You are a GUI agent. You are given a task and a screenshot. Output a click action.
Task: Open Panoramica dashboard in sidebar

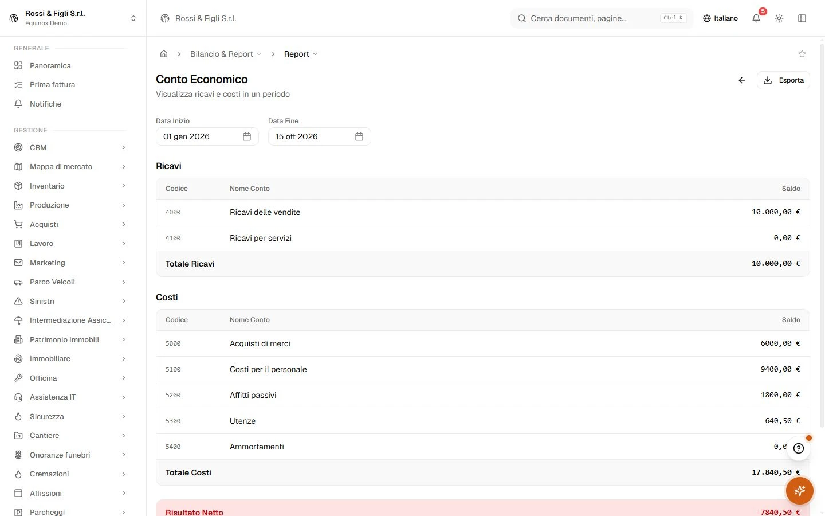(x=70, y=65)
